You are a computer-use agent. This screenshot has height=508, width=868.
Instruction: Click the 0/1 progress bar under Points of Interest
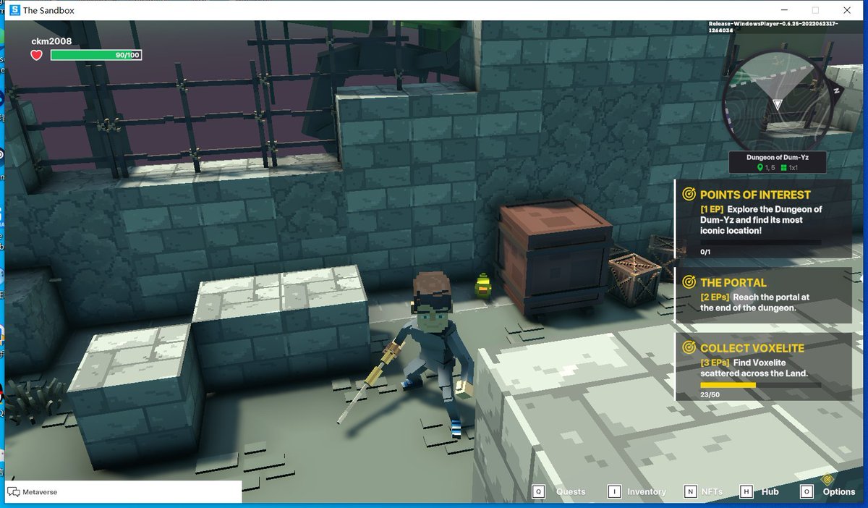[760, 242]
